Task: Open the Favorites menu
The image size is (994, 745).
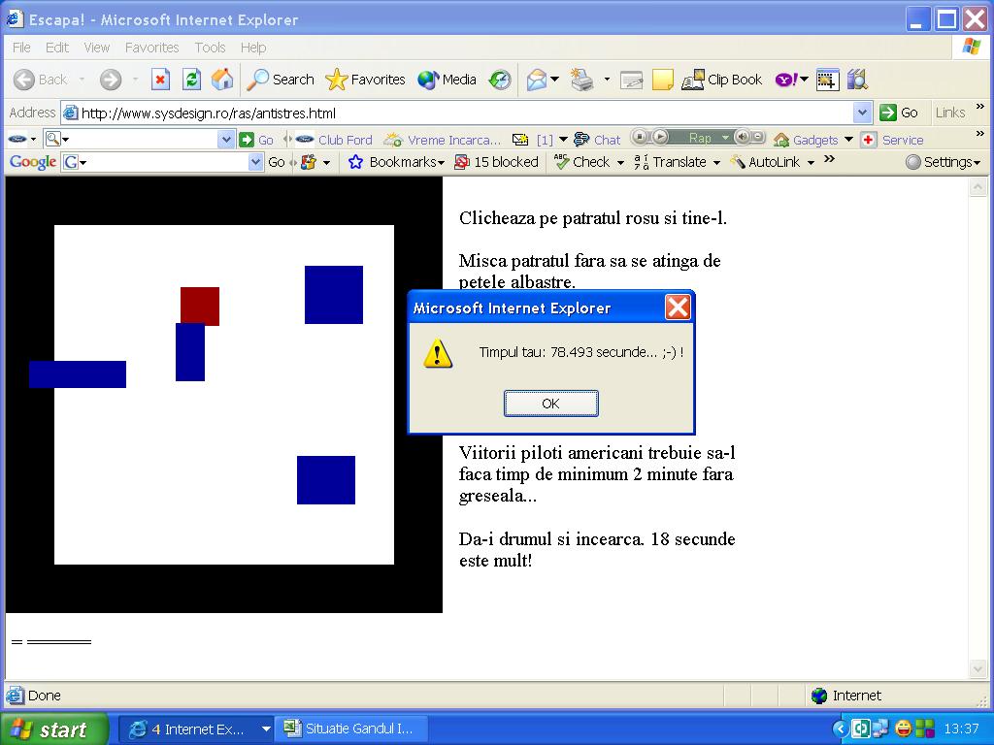Action: [151, 47]
